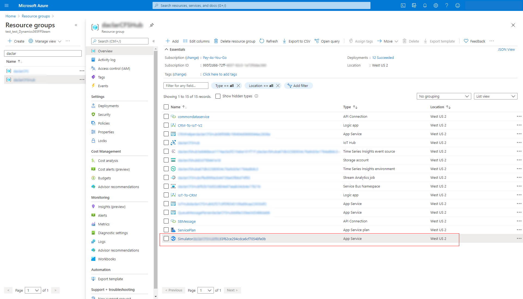Click the IoT Hub resource icon
The width and height of the screenshot is (523, 299).
(x=174, y=143)
